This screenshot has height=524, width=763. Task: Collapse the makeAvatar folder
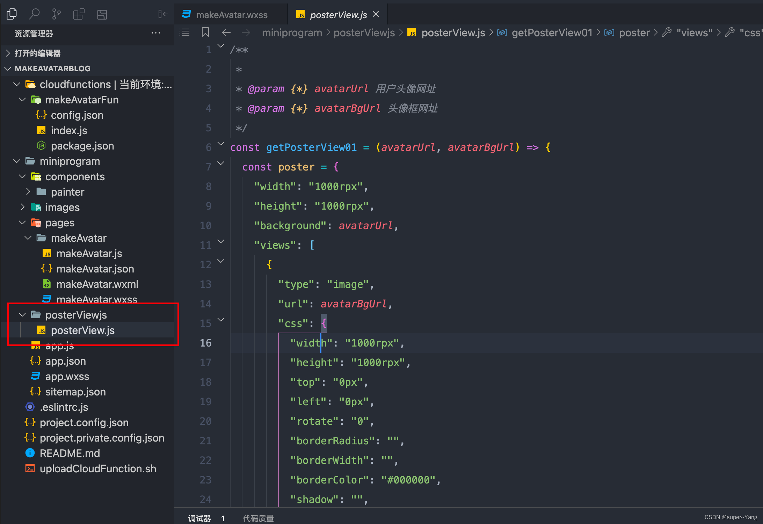(x=28, y=238)
